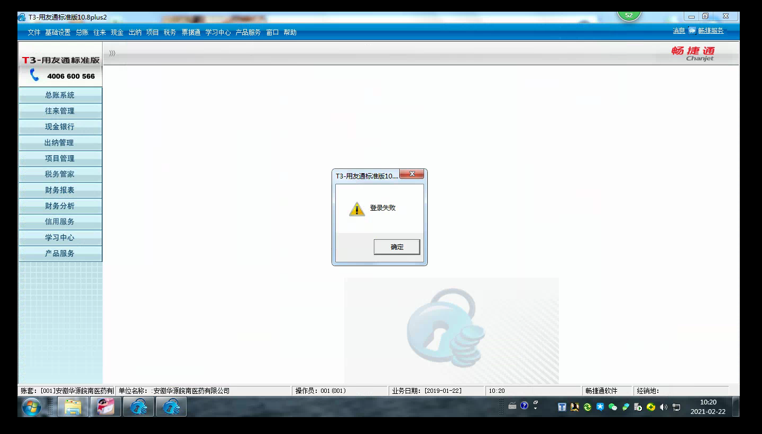Select 现金银行 in the sidebar

tap(60, 127)
